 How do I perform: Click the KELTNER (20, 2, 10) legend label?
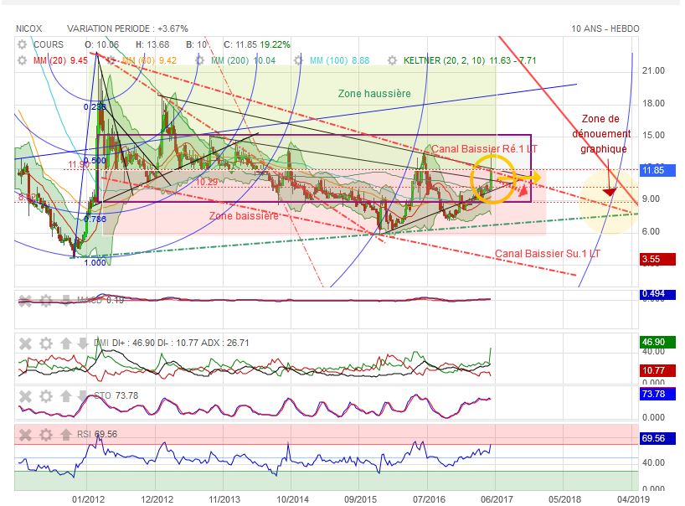(x=470, y=60)
